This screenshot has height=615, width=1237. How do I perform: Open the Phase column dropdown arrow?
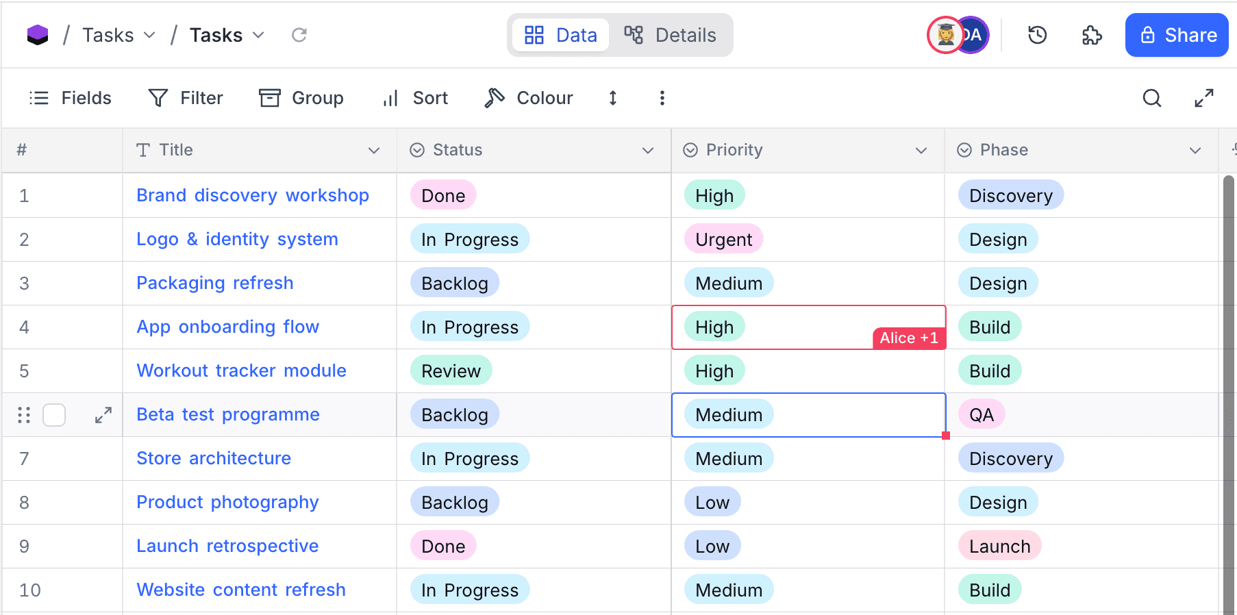click(x=1195, y=151)
